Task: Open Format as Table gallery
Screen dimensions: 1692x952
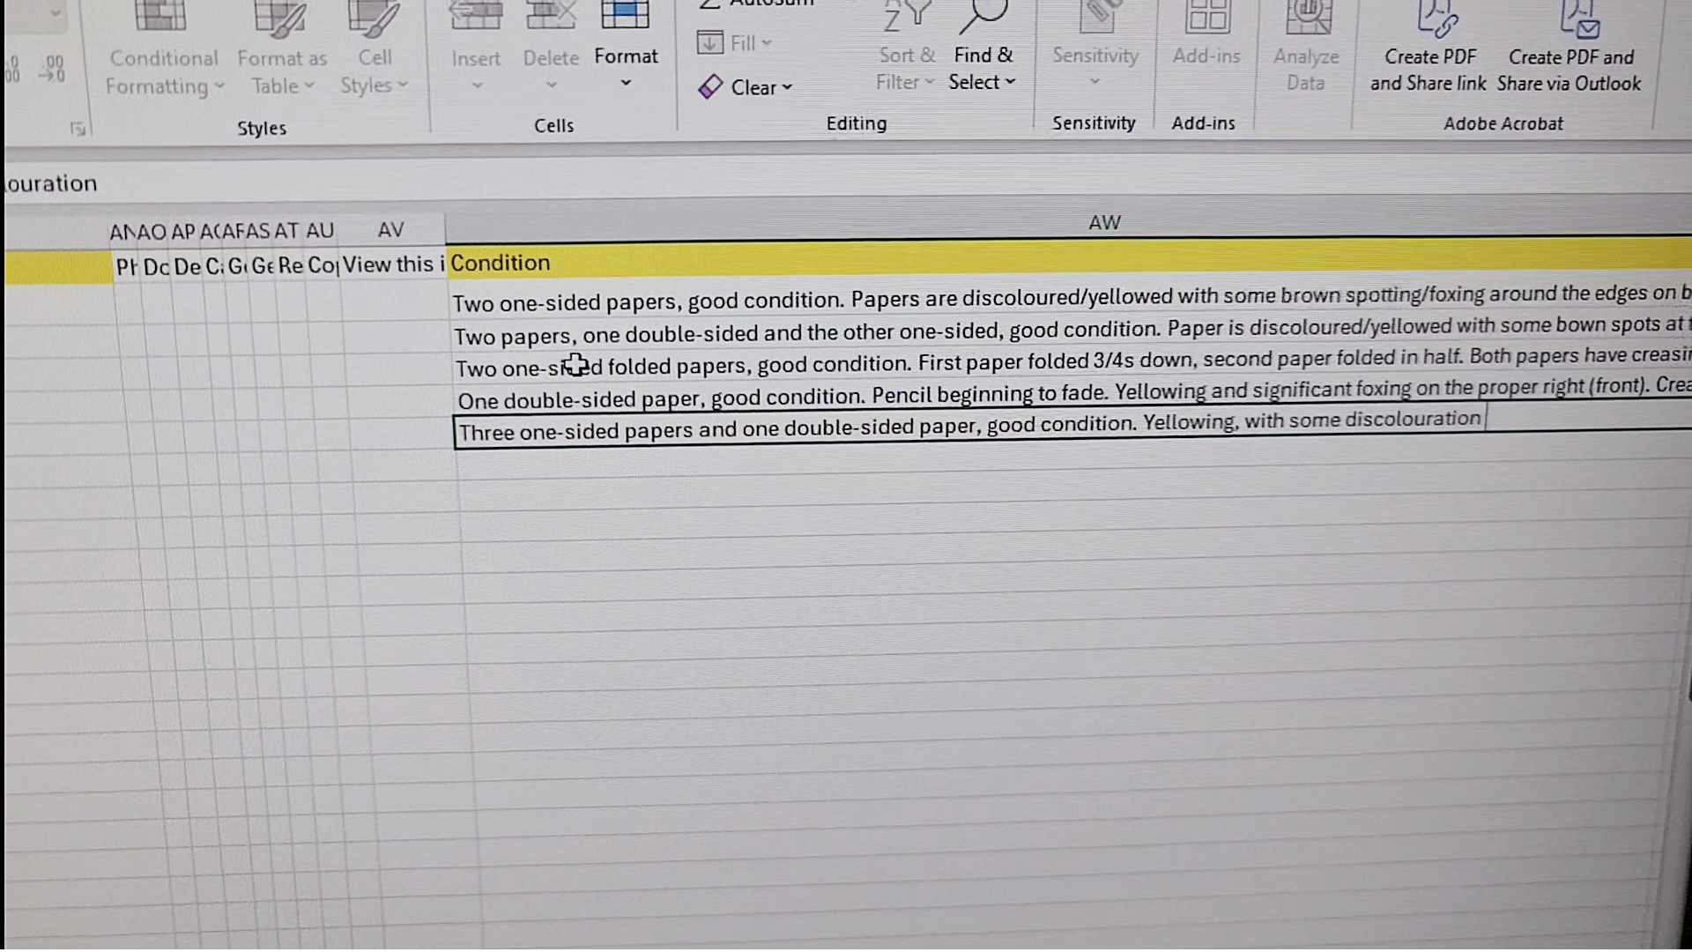Action: tap(281, 71)
